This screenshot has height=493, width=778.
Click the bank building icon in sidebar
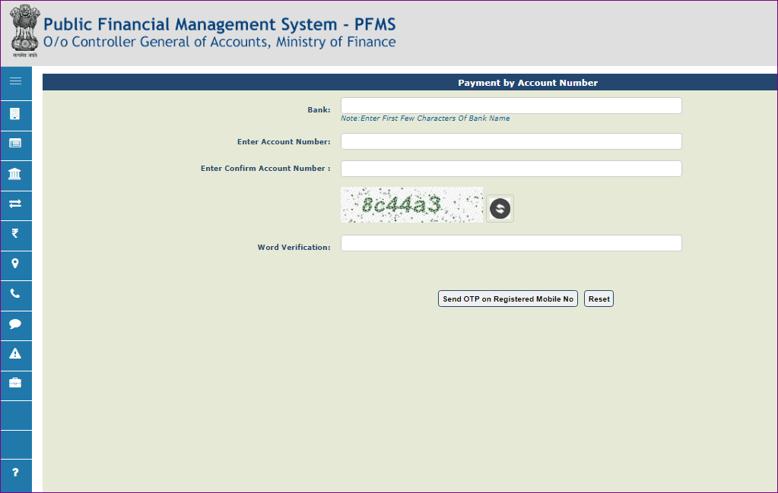(16, 175)
